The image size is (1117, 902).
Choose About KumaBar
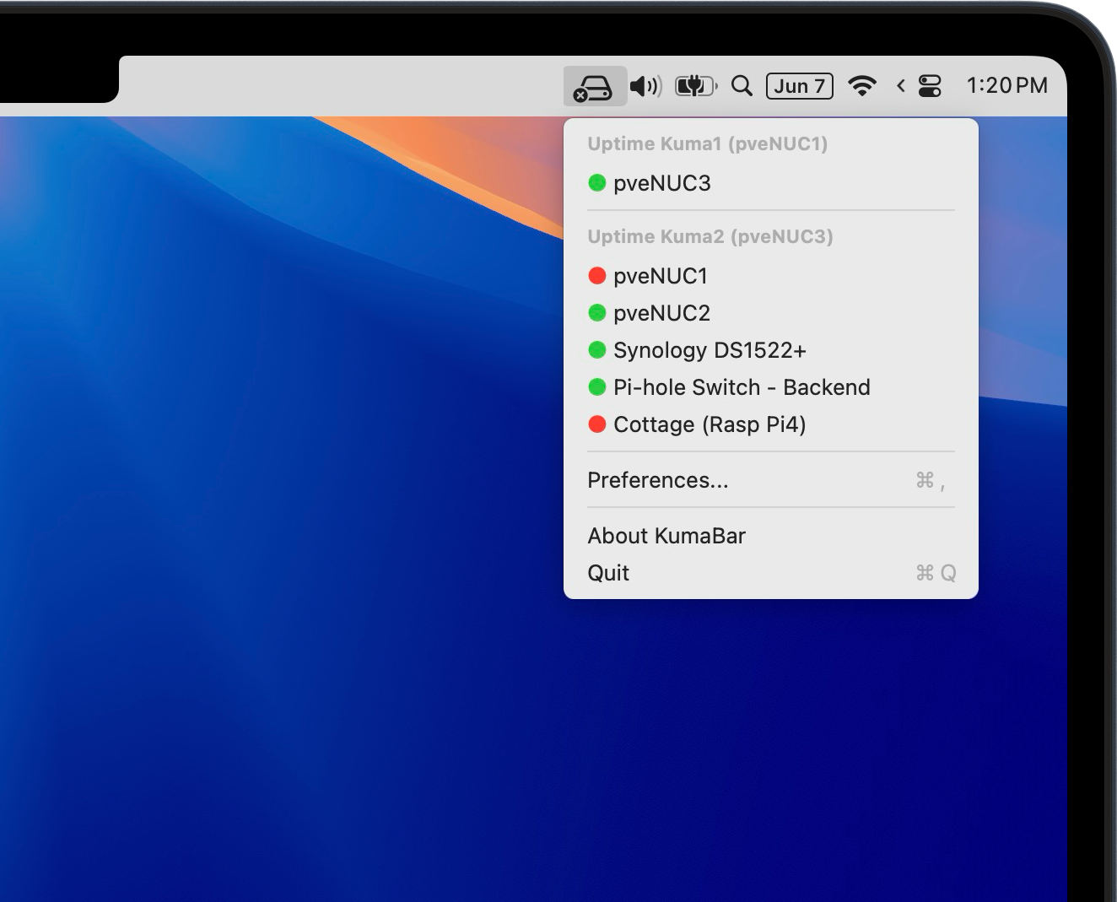[770, 536]
